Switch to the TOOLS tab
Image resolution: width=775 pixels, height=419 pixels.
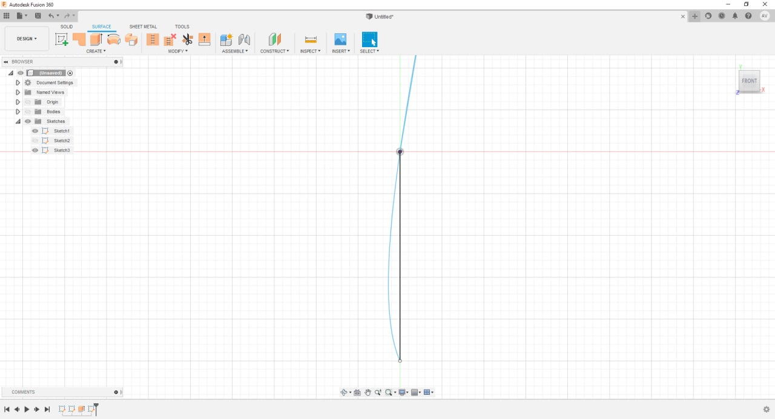182,27
